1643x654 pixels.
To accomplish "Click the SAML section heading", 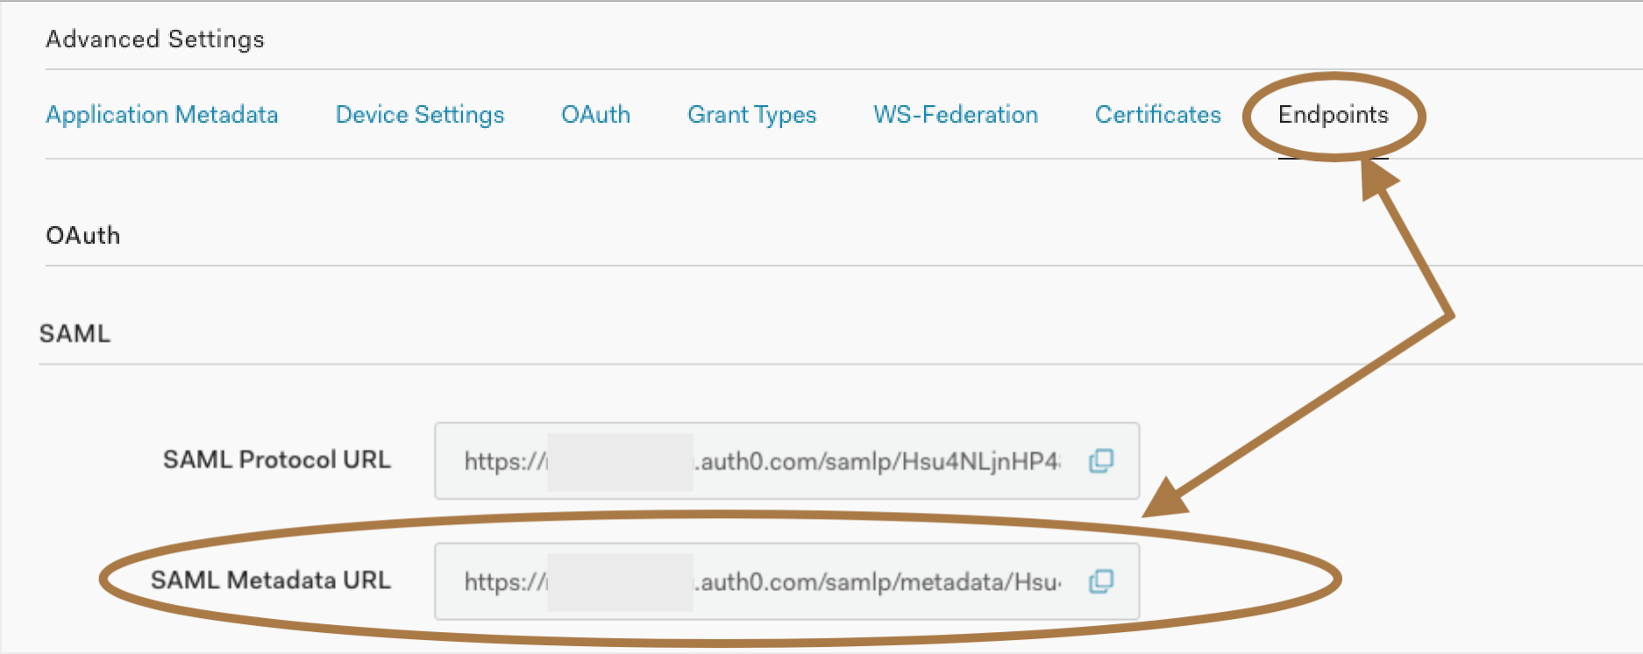I will [x=75, y=334].
